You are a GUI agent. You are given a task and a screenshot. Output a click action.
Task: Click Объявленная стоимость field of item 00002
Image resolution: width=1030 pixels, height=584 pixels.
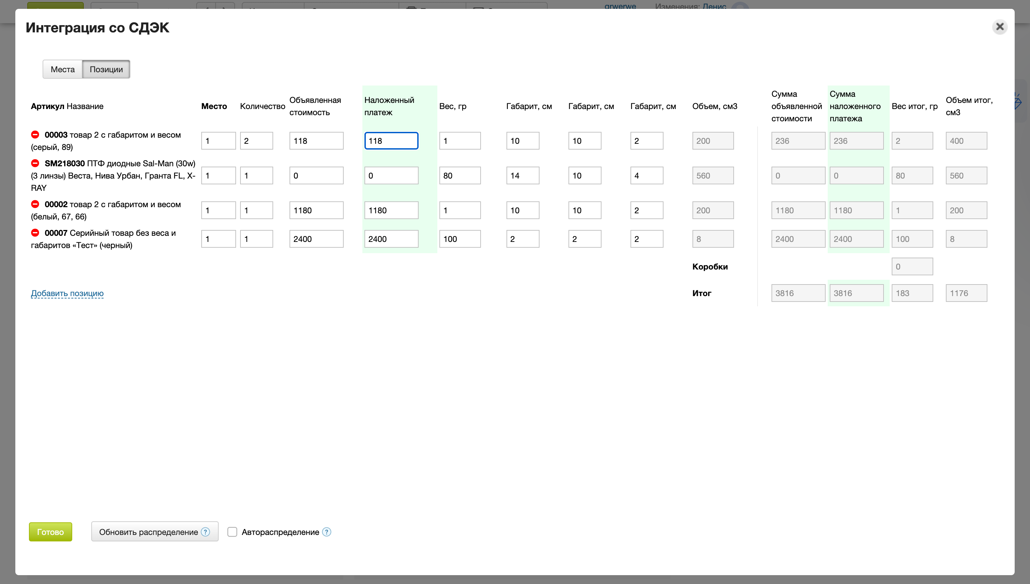(x=316, y=210)
